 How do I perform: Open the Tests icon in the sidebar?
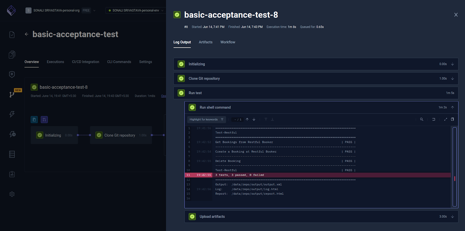(12, 34)
